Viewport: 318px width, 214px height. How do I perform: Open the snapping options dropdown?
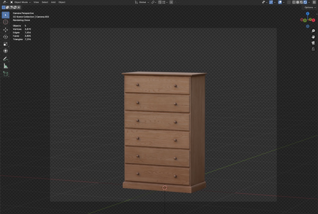pos(165,2)
